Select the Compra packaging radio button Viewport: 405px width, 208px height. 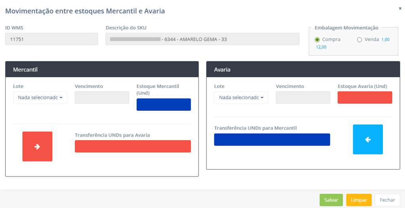[317, 39]
